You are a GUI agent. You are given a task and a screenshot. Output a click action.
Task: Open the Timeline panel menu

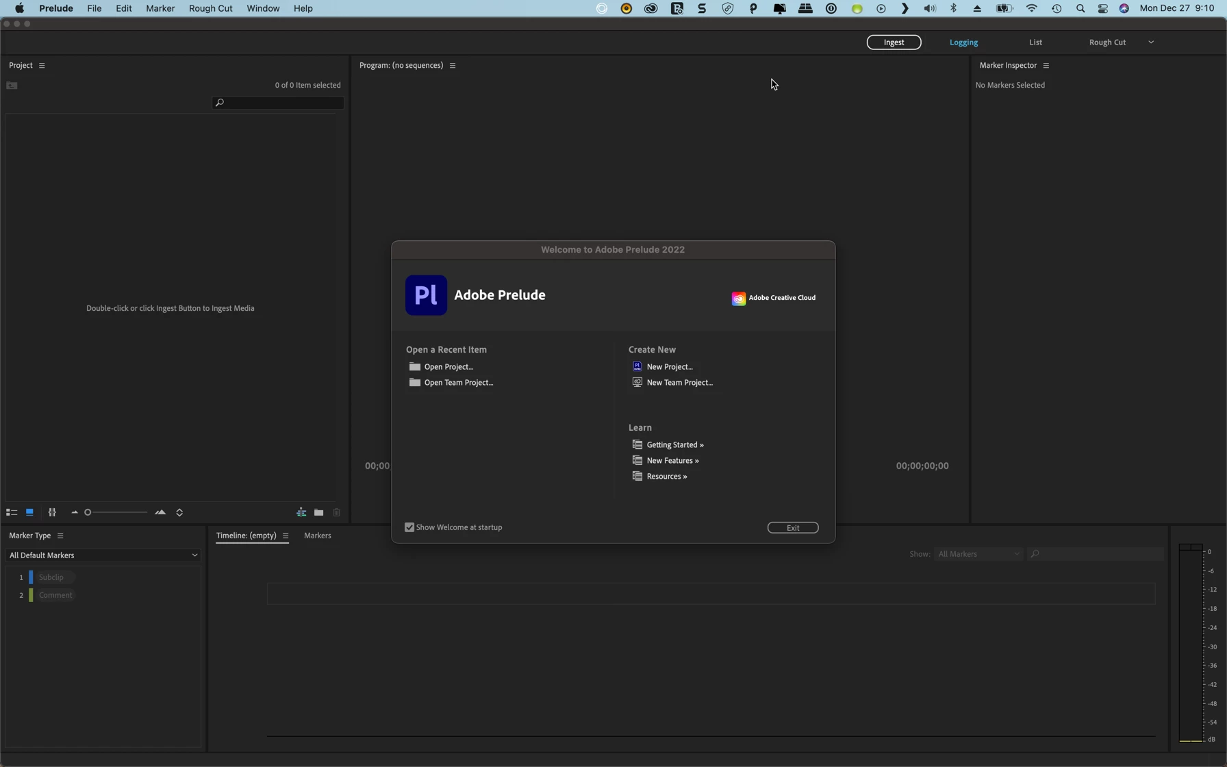(286, 536)
